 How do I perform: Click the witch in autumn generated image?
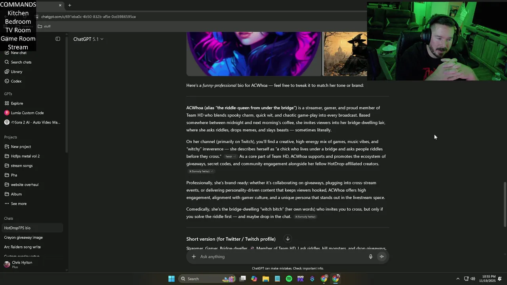click(x=345, y=54)
